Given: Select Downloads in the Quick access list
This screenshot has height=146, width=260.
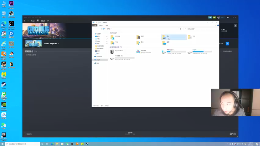Looking at the screenshot, I should coord(97,39).
